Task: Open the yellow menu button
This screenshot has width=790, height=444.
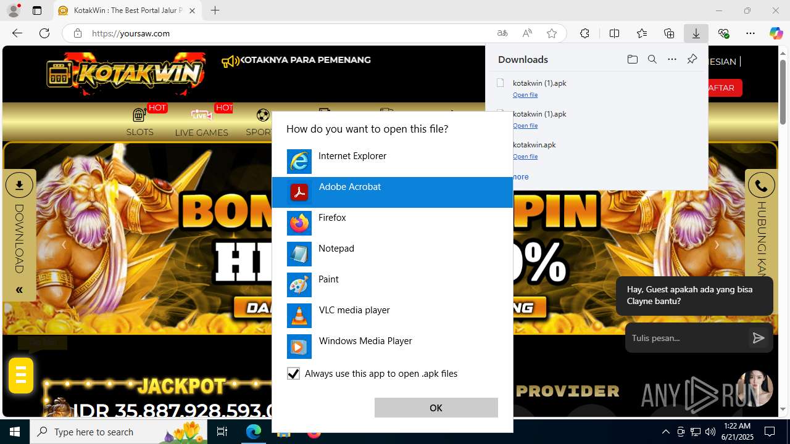Action: [x=21, y=375]
